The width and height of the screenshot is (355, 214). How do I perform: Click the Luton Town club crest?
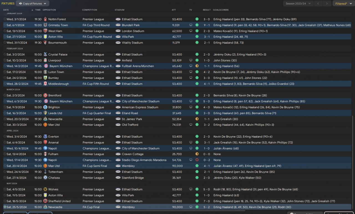coord(45,72)
